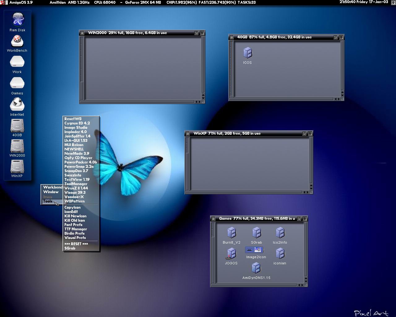Open the AmiDynDNS1.15 drawer
The image size is (396, 317).
tap(256, 268)
